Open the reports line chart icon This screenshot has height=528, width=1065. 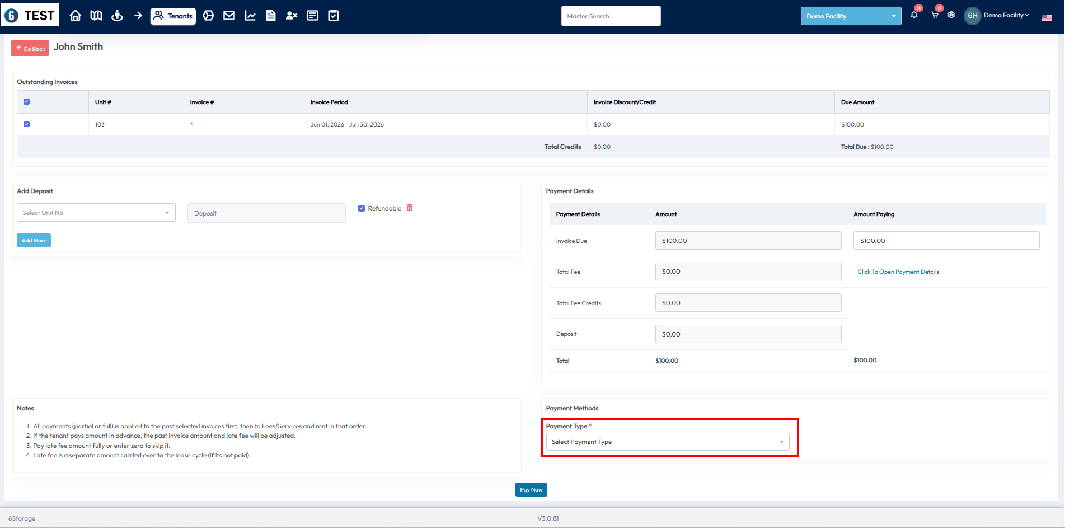(250, 16)
